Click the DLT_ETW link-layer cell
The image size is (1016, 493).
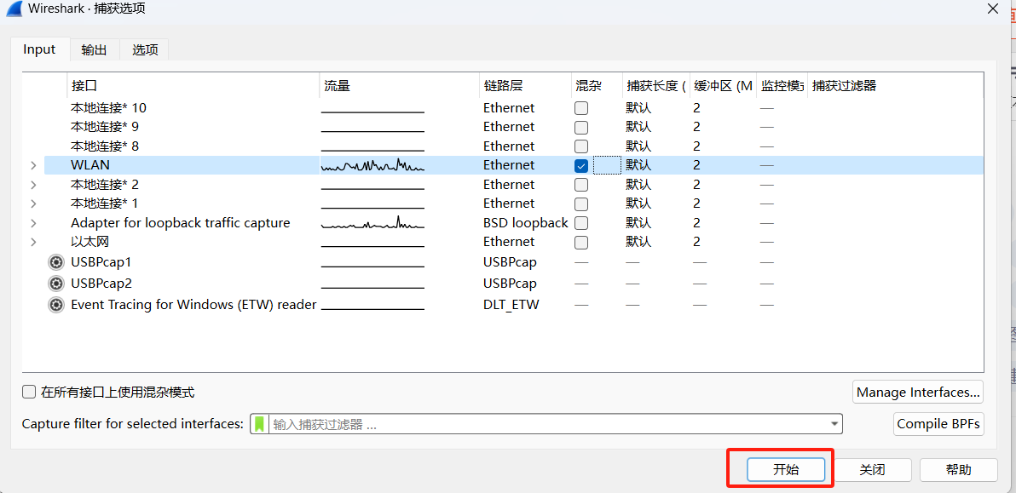pos(511,305)
